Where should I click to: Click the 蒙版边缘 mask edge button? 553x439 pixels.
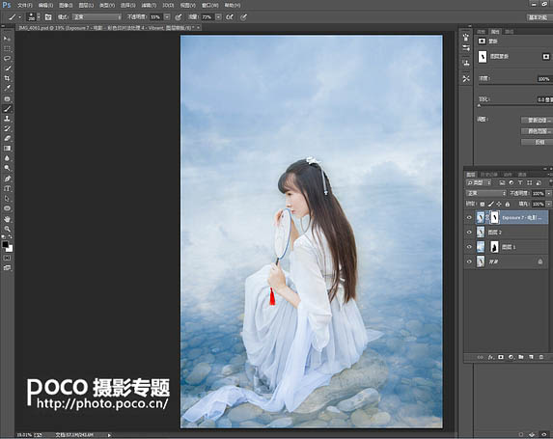click(x=538, y=121)
